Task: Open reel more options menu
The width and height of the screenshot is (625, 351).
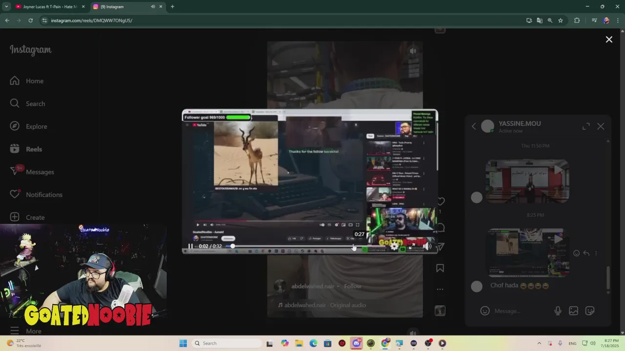Action: click(440, 289)
